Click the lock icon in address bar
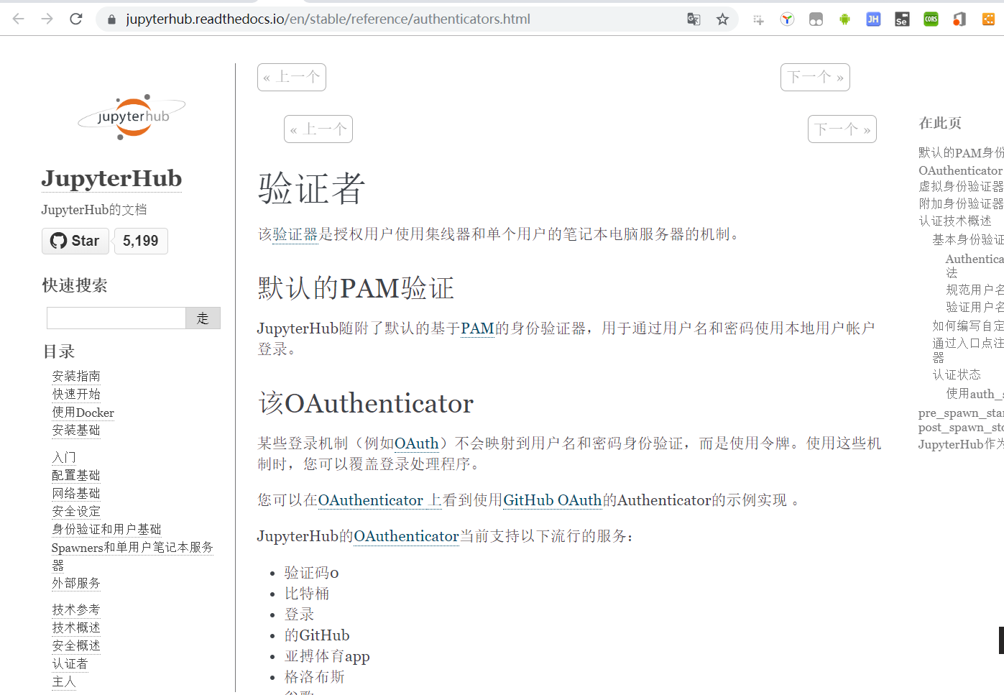Screen dimensions: 1004x695 point(111,19)
